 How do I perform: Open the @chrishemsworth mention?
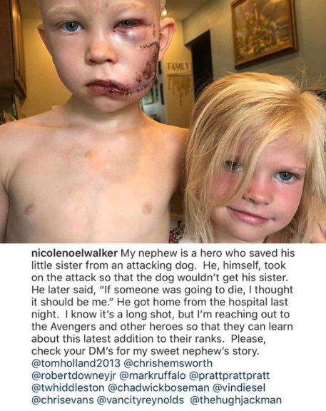(x=168, y=363)
